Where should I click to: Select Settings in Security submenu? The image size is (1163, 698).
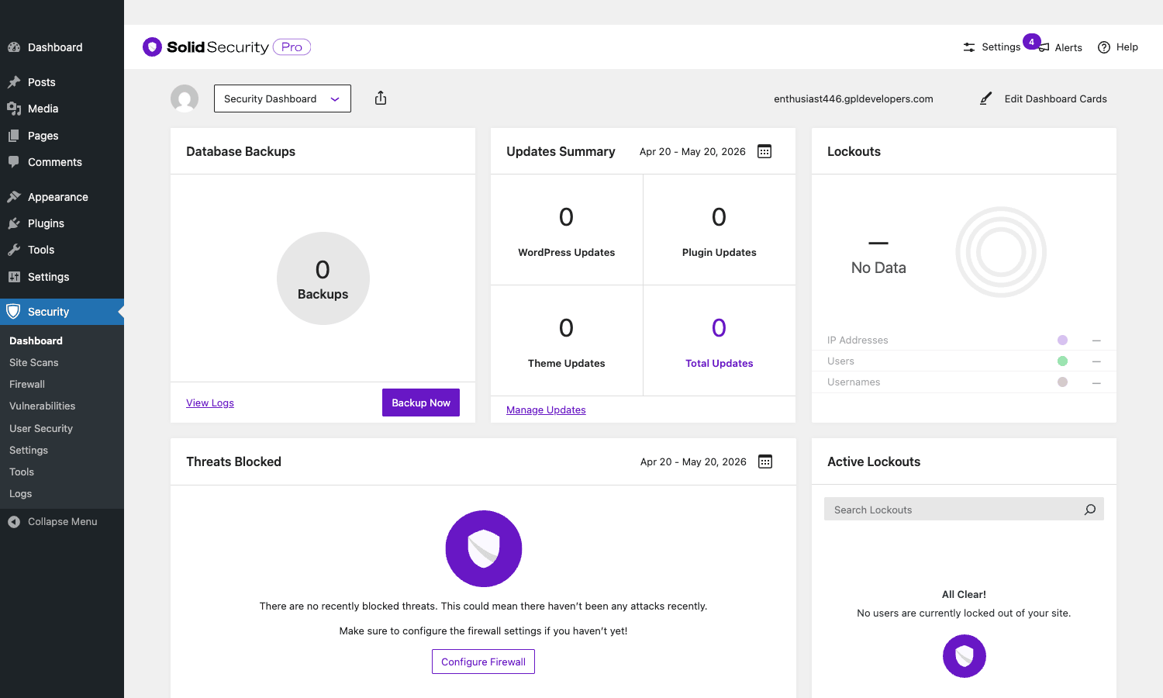(x=29, y=450)
